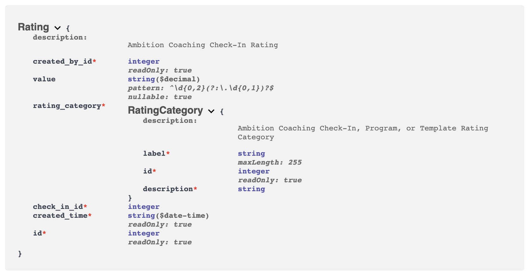Click the rating_category field label
Screen dimensions: 530x276
[x=67, y=106]
